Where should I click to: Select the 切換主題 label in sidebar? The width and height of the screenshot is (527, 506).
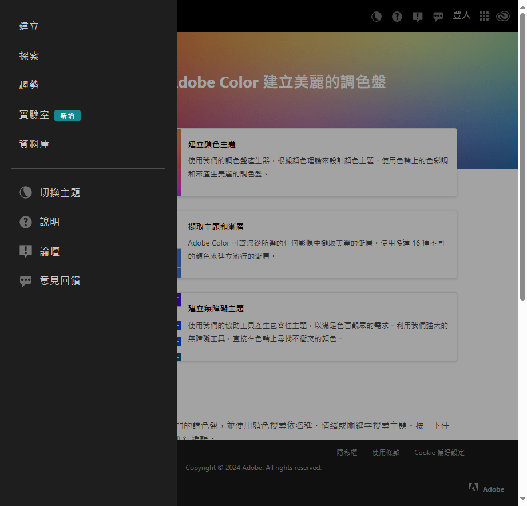(x=60, y=193)
